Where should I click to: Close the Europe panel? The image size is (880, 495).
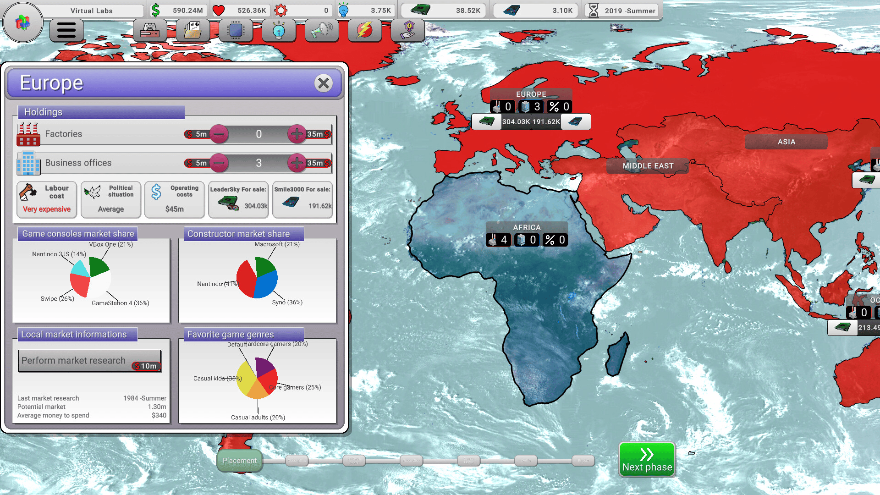point(324,83)
